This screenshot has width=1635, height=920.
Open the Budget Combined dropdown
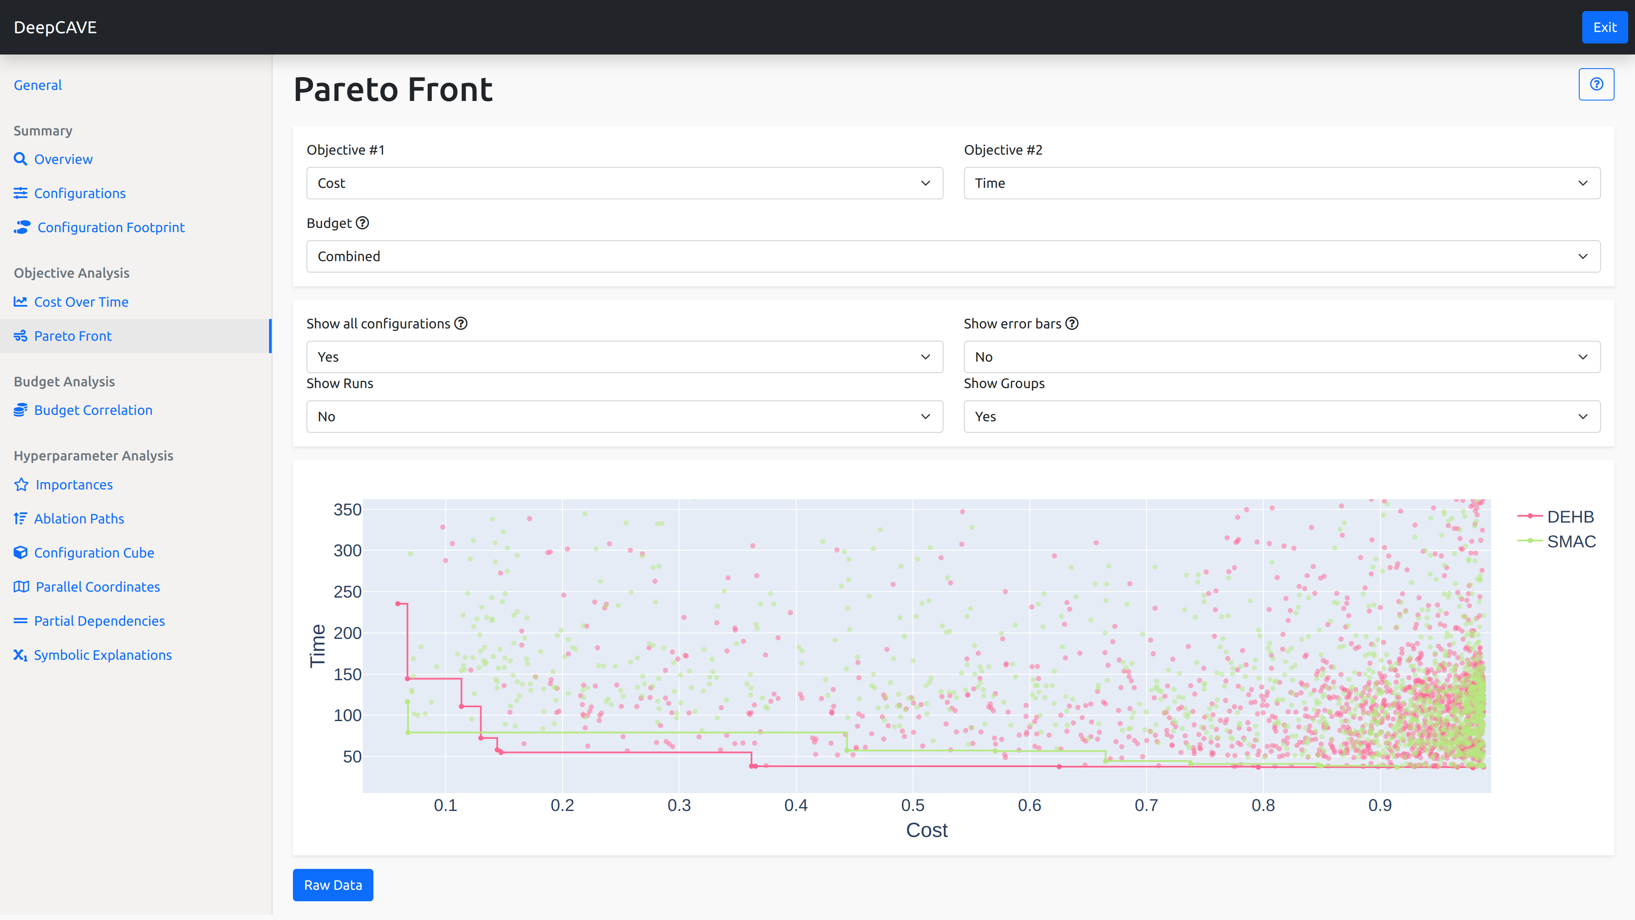point(953,256)
